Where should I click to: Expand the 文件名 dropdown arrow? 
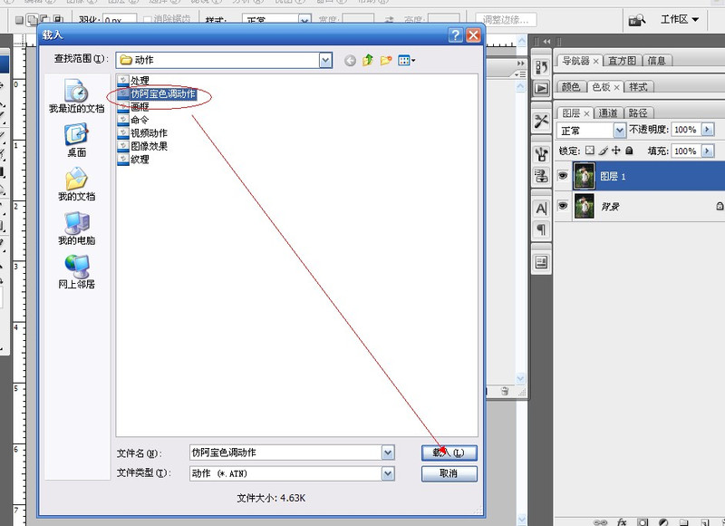pyautogui.click(x=388, y=453)
